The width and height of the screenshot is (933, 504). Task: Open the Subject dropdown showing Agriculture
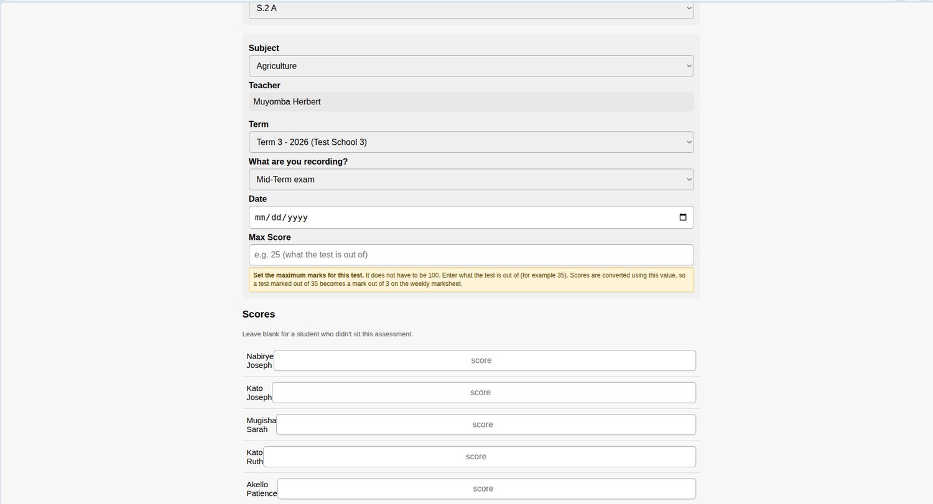(x=471, y=66)
